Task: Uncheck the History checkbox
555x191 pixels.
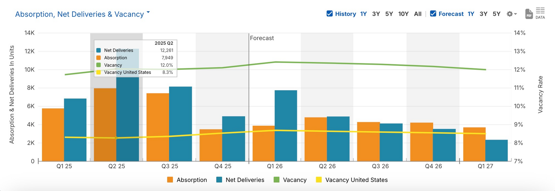Action: pyautogui.click(x=330, y=14)
